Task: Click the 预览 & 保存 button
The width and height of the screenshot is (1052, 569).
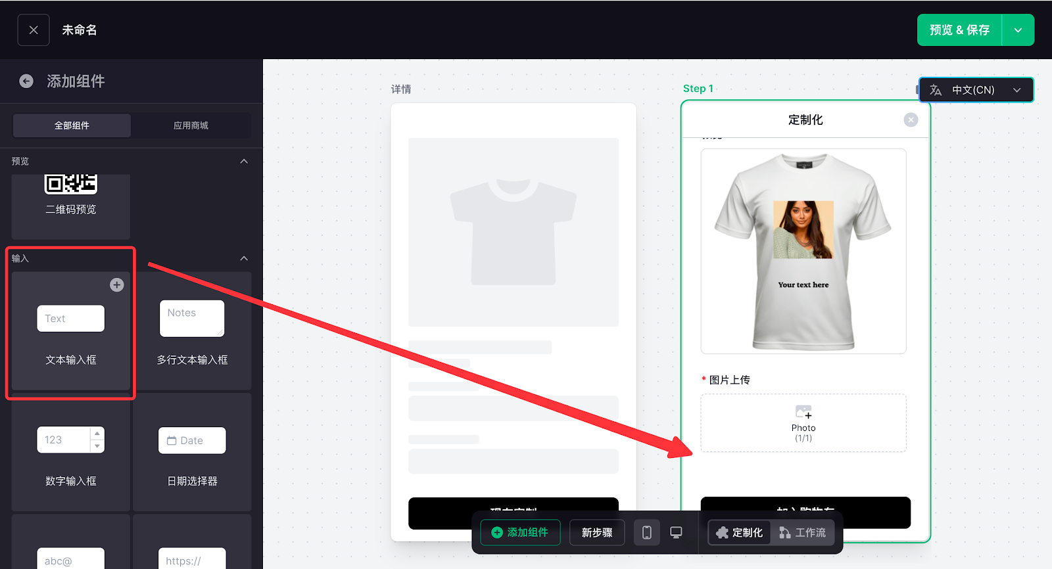Action: tap(959, 30)
